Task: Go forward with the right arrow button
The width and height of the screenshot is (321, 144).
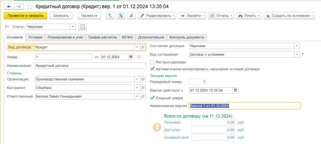Action: point(18,7)
